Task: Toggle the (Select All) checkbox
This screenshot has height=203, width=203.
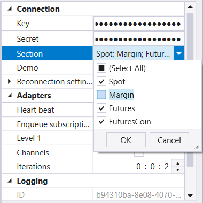Action: click(x=101, y=68)
